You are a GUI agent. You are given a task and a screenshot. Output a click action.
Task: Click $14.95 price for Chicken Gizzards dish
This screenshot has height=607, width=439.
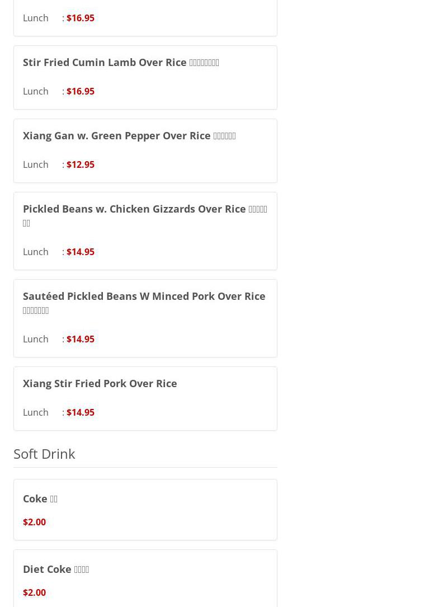coord(81,252)
